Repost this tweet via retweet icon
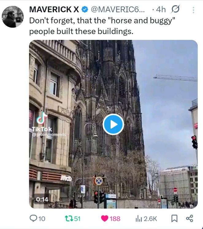Screen dimensions: 203x229 tap(69, 219)
